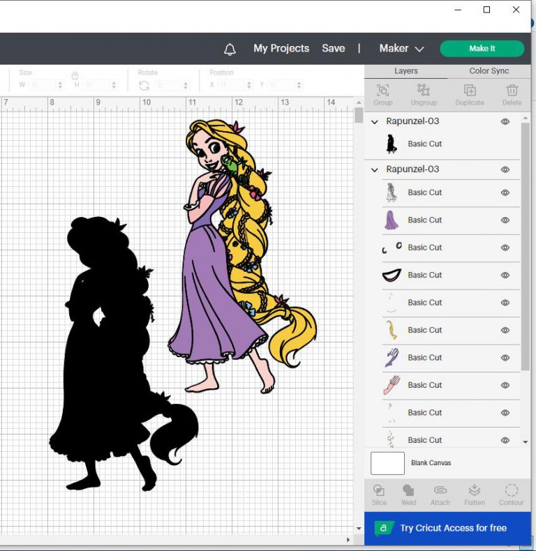Click the Attach paperclip icon
The height and width of the screenshot is (551, 536).
(x=440, y=490)
